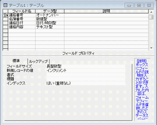Click the 説明 cell for 連絡番号
The width and height of the screenshot is (157, 125).
pyautogui.click(x=106, y=15)
